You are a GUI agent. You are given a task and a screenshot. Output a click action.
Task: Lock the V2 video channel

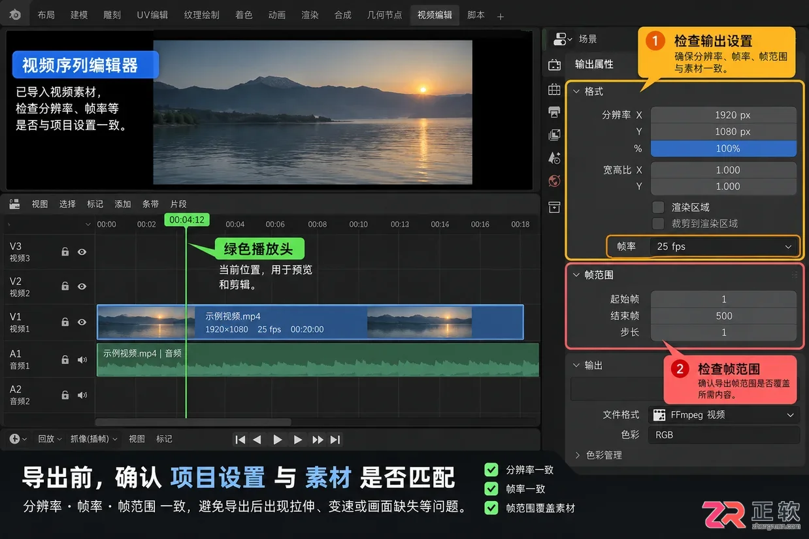[65, 286]
